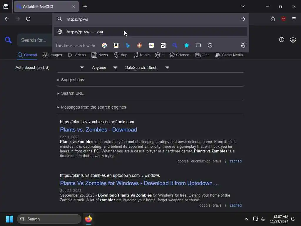Click the Windows taskbar Search box
Viewport: 301px width, 226px height.
(x=49, y=219)
